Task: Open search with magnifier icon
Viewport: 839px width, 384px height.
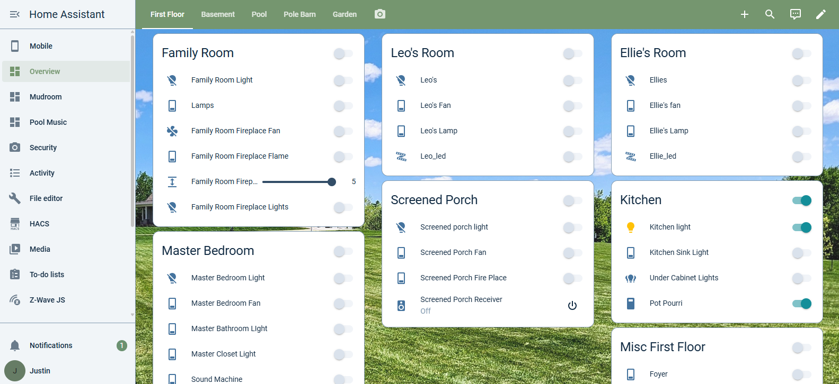Action: 770,14
